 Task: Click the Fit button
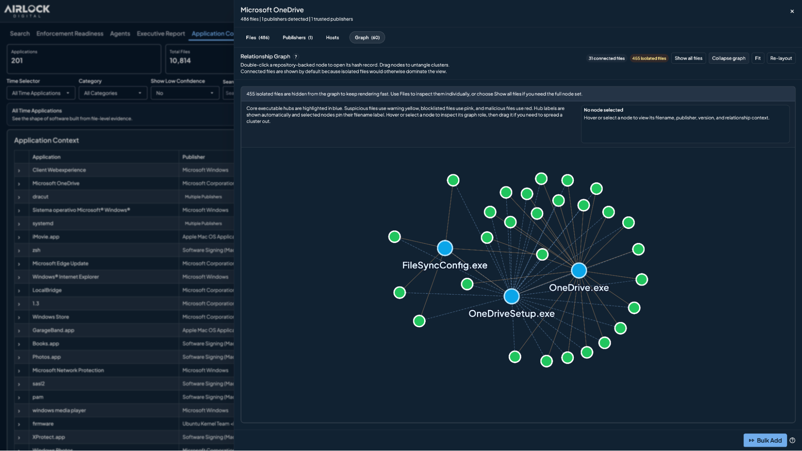pyautogui.click(x=757, y=58)
